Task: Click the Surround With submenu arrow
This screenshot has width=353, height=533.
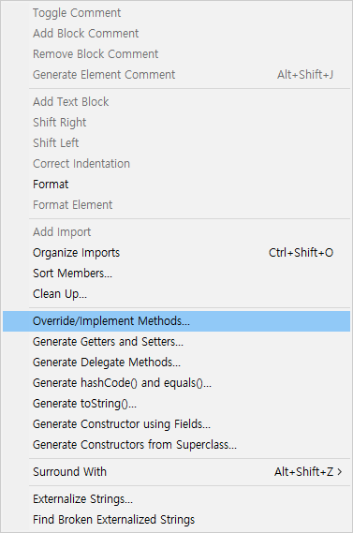Action: point(340,472)
